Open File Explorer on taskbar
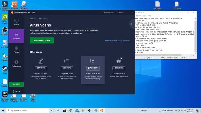This screenshot has width=201, height=113. (83, 110)
